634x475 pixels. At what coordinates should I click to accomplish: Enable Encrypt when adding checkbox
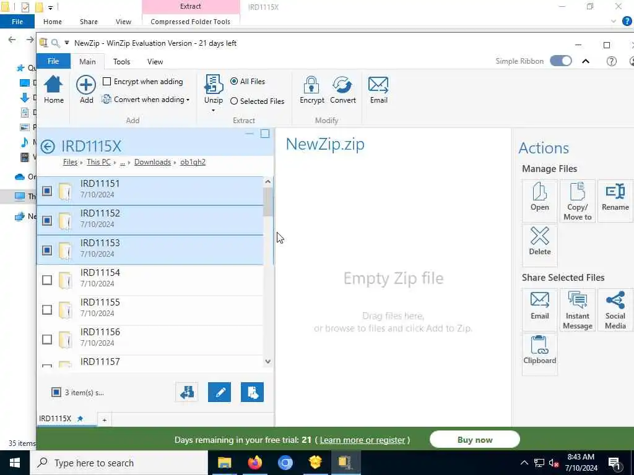(x=106, y=82)
